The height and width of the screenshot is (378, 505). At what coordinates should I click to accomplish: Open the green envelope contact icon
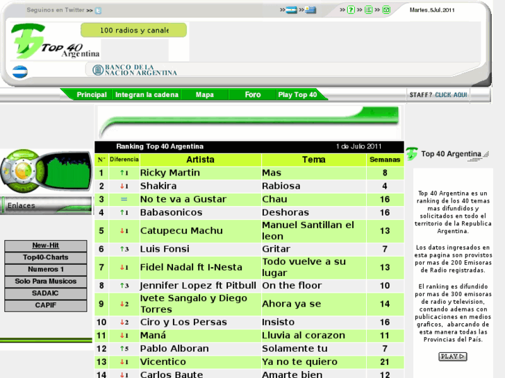(386, 10)
